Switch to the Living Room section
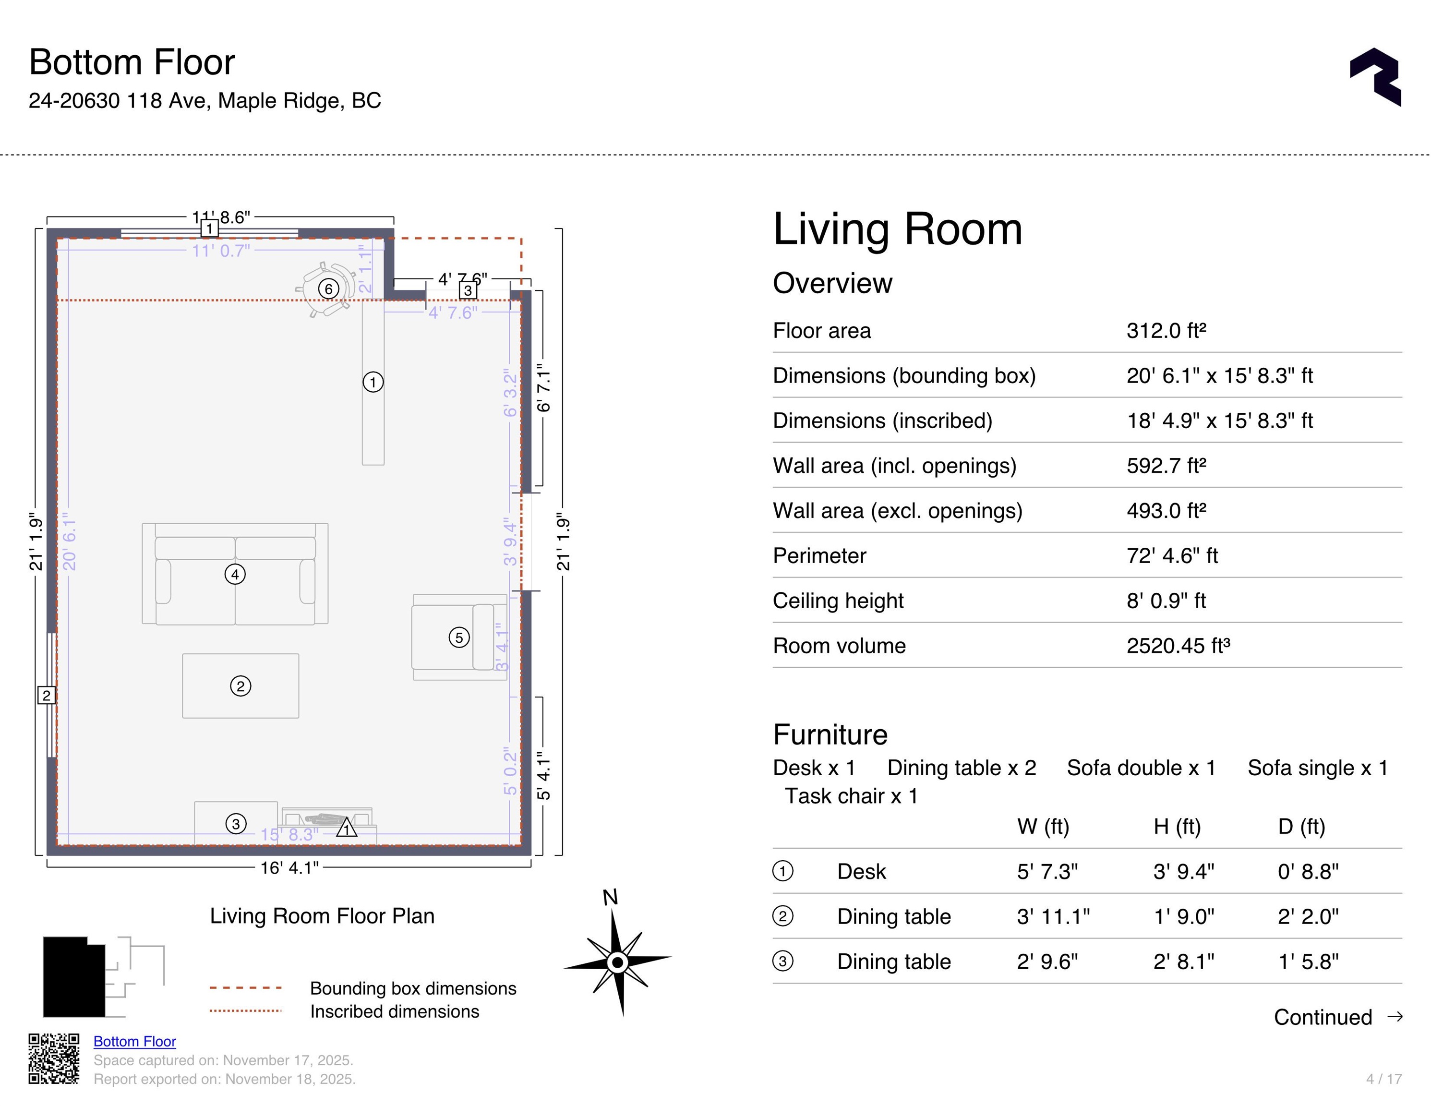1431x1106 pixels. pos(899,228)
